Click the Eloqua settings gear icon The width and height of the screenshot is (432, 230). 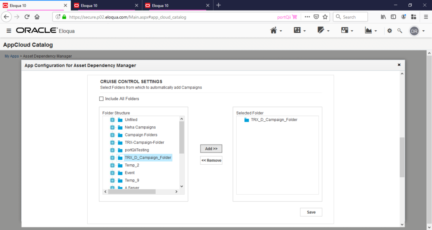pyautogui.click(x=389, y=31)
